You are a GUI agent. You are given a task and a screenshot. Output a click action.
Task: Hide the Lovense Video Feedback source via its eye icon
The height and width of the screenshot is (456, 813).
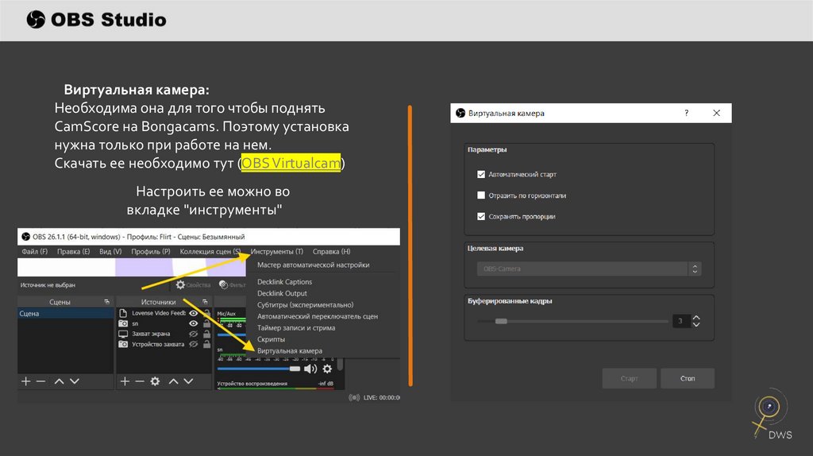193,313
